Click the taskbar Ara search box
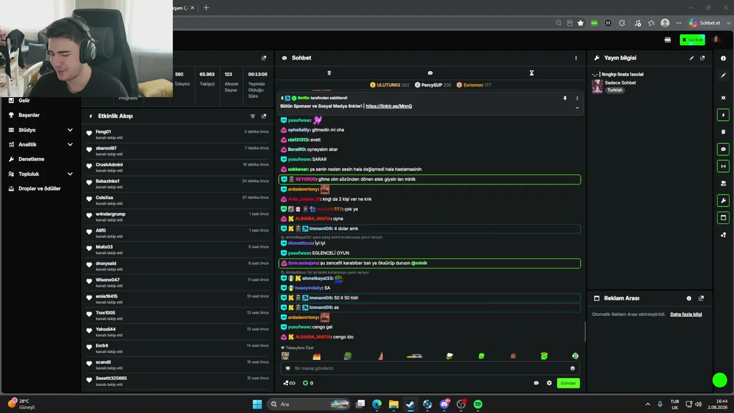Image resolution: width=734 pixels, height=413 pixels. click(x=310, y=404)
